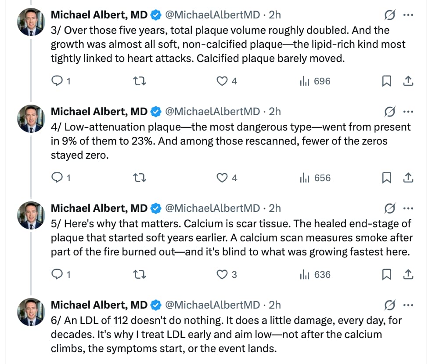Screen dimensions: 432x364
Task: View analytics showing 696 views
Action: coord(315,81)
